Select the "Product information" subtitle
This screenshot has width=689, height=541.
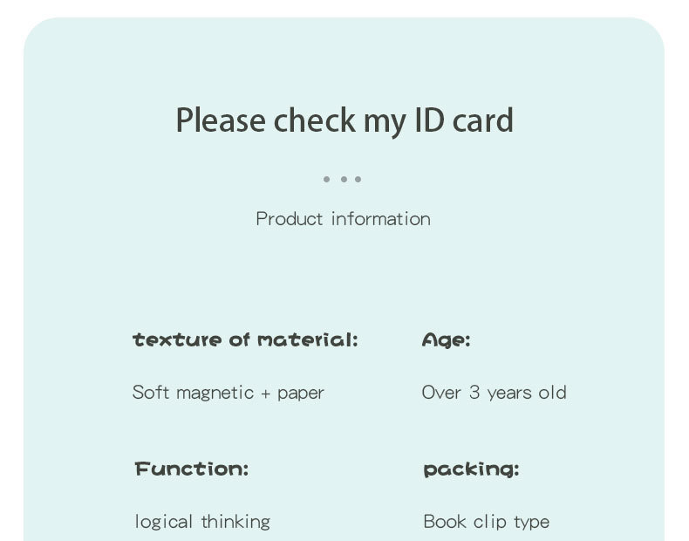pos(344,218)
